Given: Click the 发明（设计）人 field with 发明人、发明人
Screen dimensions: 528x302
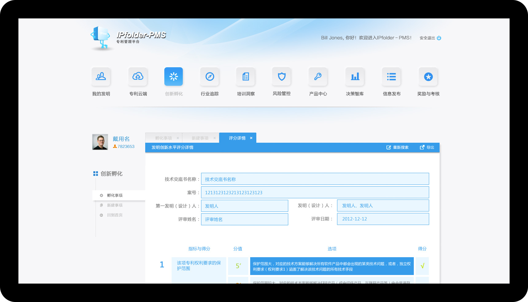Looking at the screenshot, I should pyautogui.click(x=383, y=206).
